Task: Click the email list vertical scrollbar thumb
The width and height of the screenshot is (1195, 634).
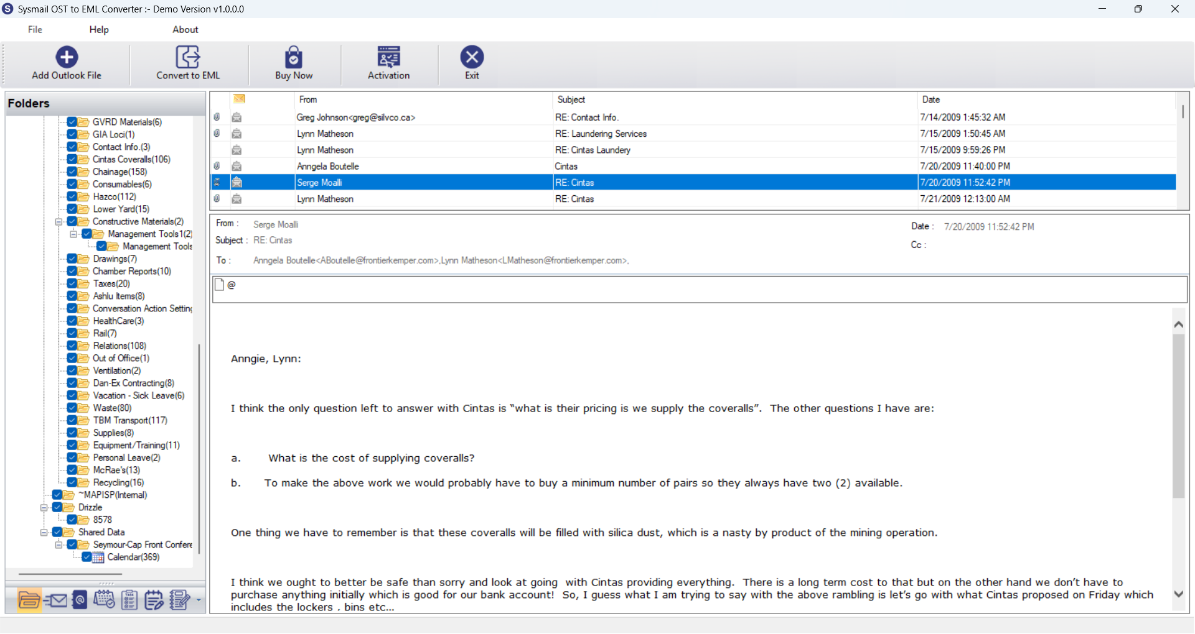Action: coord(1183,112)
